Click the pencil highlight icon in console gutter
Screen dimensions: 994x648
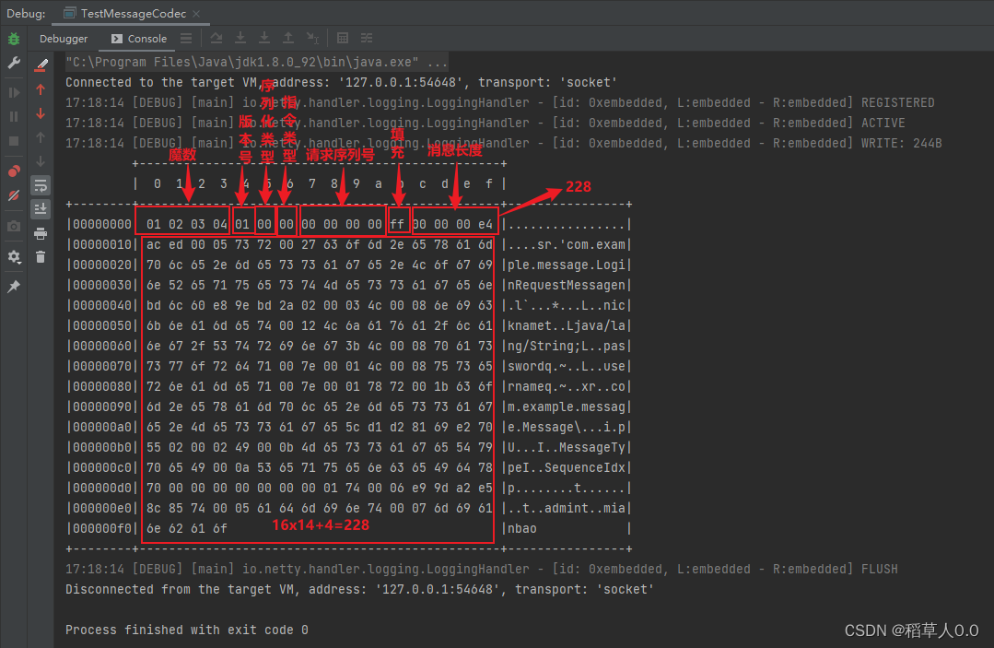(x=41, y=65)
